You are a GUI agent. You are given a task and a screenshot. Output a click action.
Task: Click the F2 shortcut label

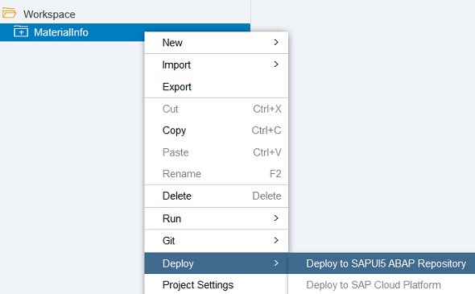click(275, 174)
